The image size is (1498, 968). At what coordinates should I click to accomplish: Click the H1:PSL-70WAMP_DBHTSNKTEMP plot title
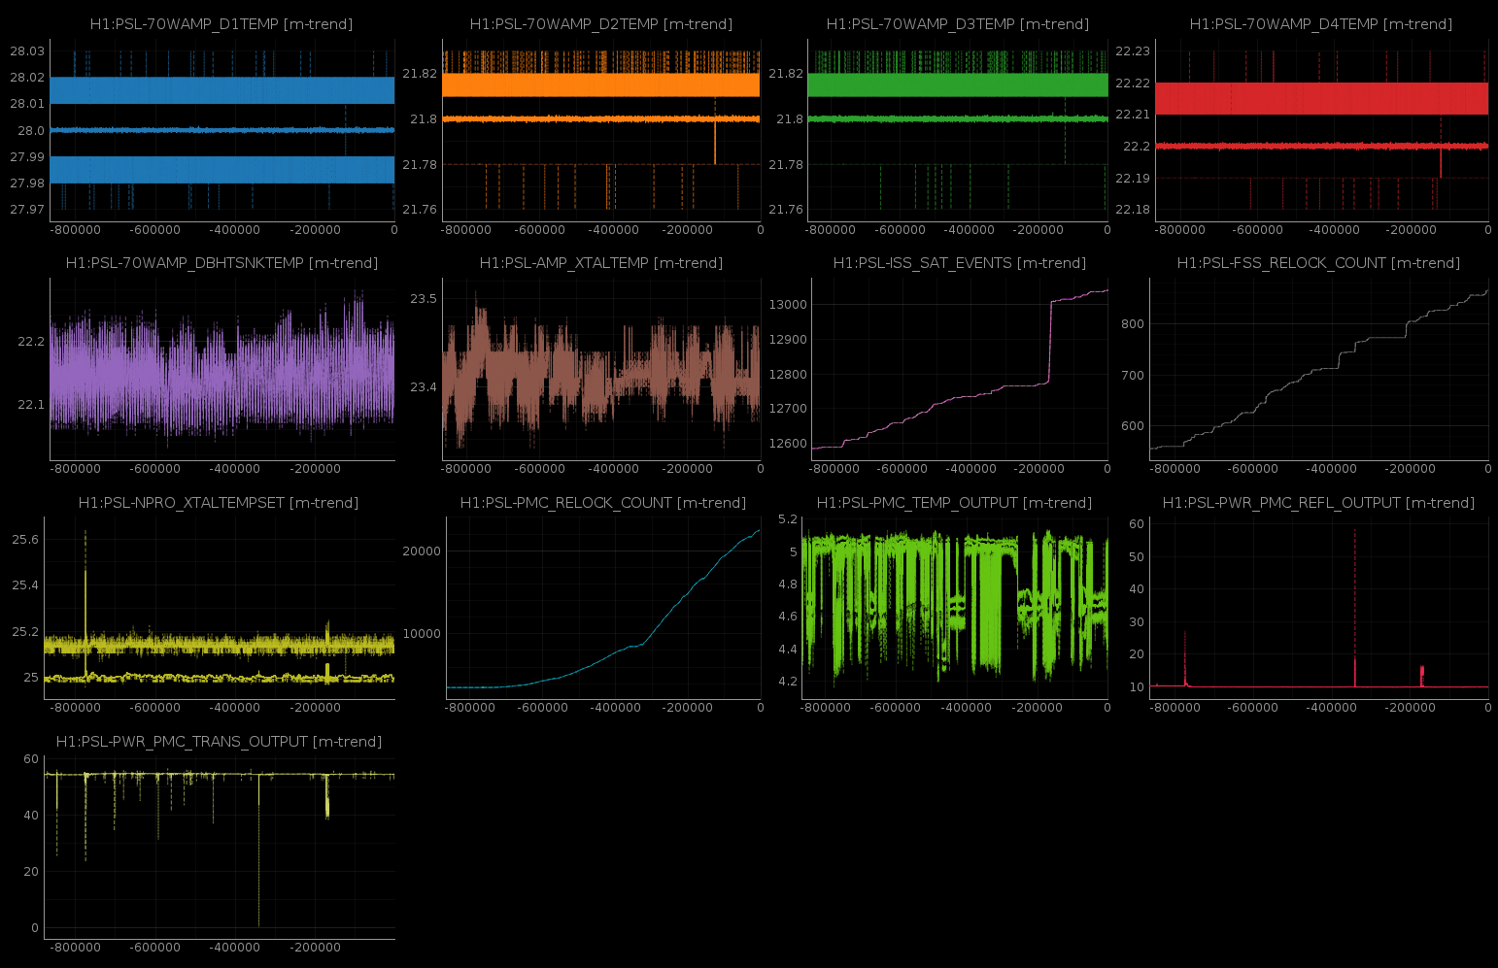[x=221, y=263]
